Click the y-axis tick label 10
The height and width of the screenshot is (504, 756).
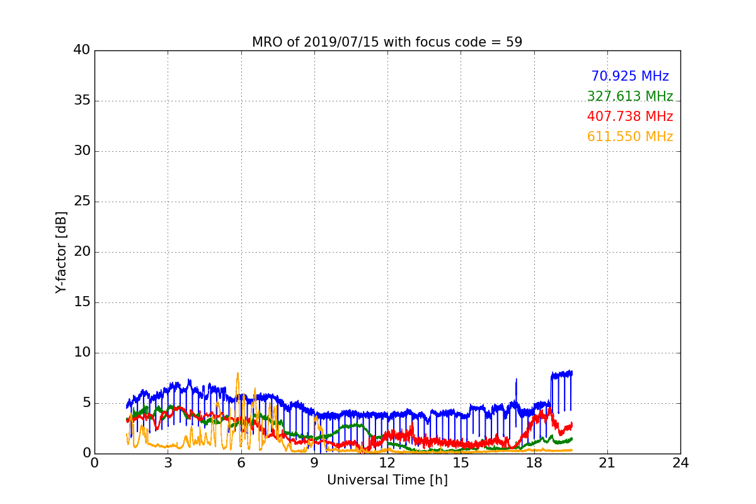pyautogui.click(x=82, y=353)
